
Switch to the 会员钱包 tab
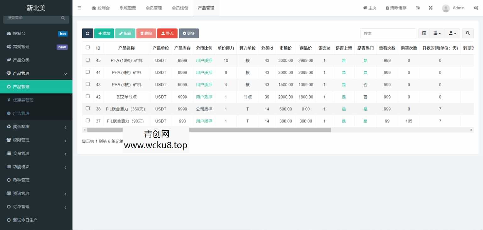(180, 8)
